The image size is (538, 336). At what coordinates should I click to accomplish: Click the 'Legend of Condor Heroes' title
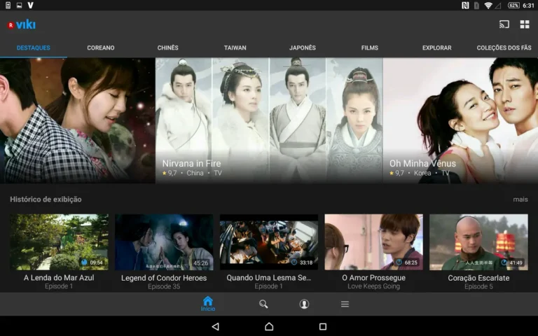(164, 278)
